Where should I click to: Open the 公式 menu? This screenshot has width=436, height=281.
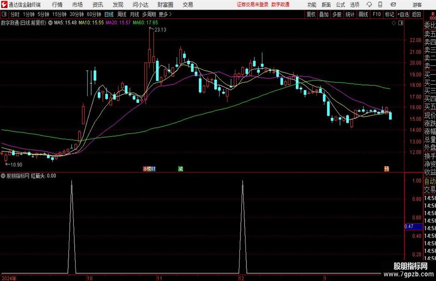point(340,5)
